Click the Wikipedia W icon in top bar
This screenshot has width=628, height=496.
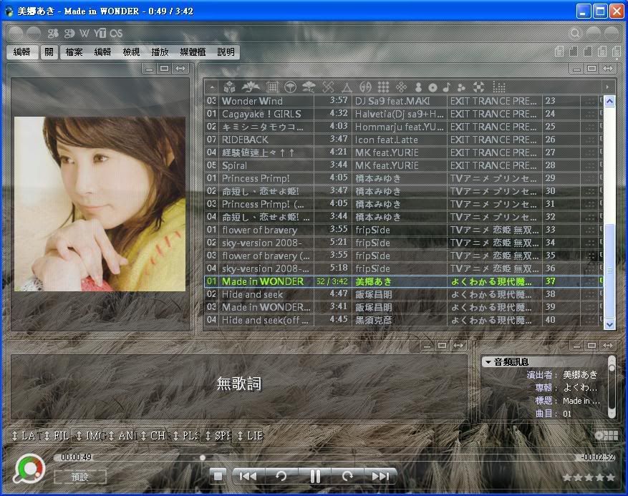(84, 34)
